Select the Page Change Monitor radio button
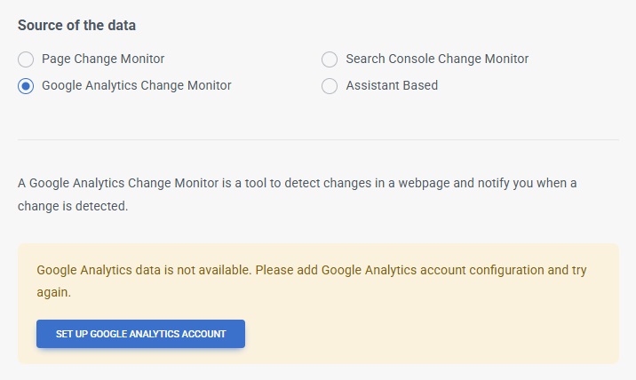Viewport: 636px width, 380px height. [x=26, y=59]
